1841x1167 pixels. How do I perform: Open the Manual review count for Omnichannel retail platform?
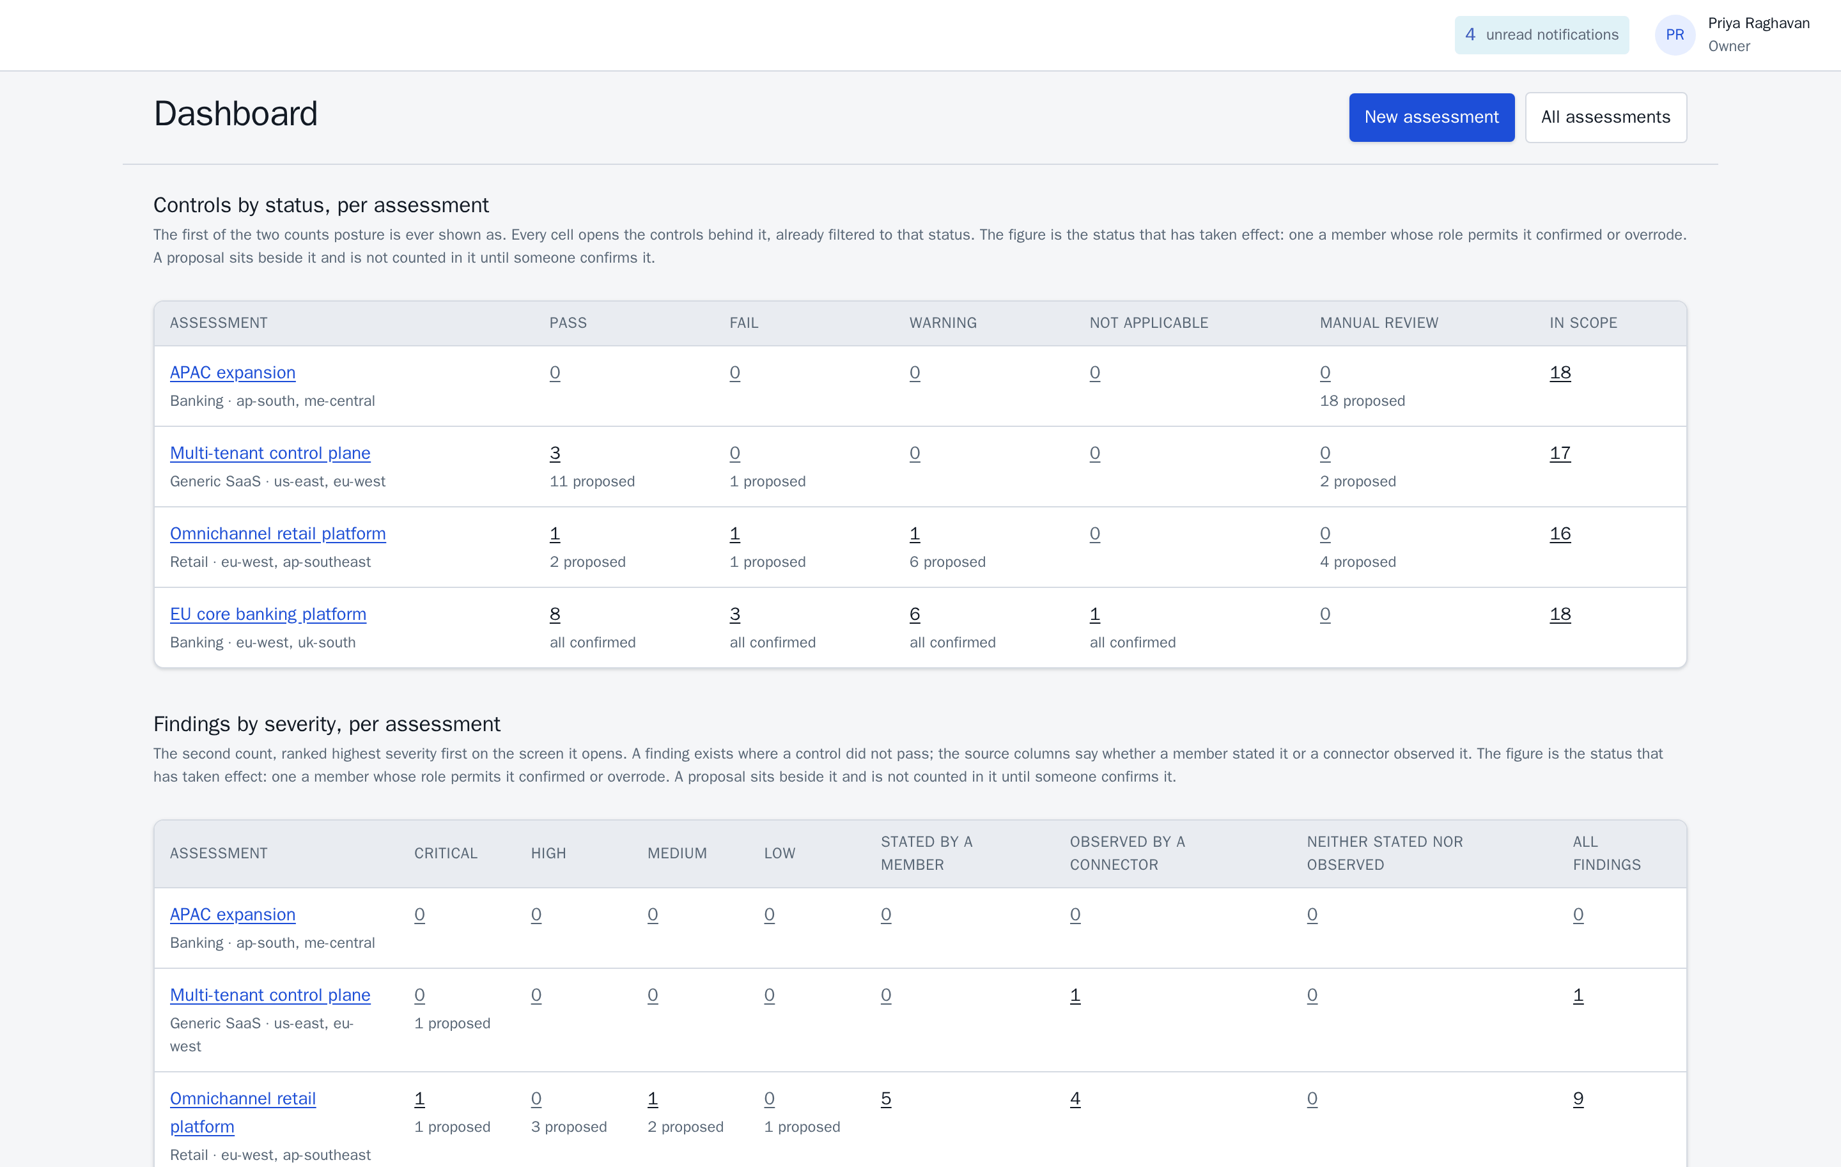[1325, 534]
